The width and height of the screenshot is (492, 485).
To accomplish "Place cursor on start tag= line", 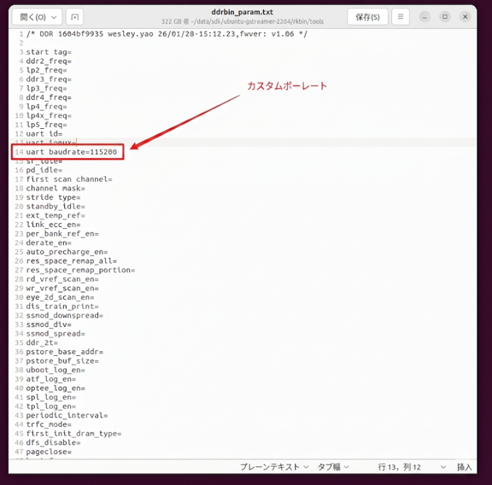I will pos(49,52).
